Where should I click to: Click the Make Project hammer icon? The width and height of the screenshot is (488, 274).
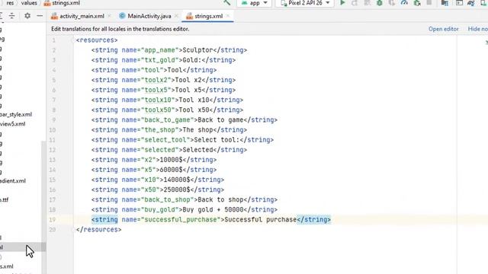pyautogui.click(x=227, y=3)
